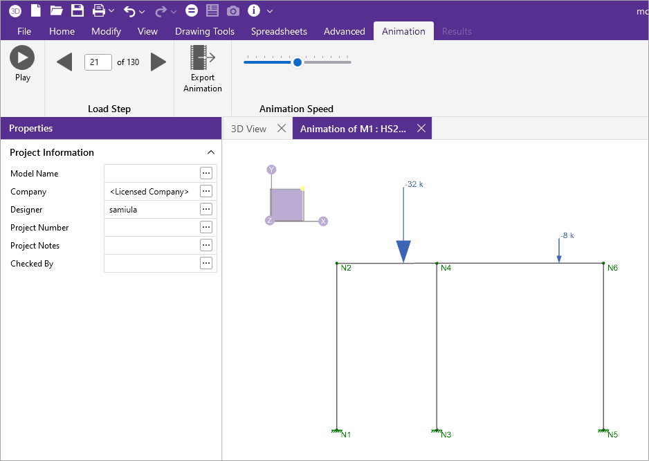649x461 pixels.
Task: Click the ellipsis button beside Project Notes
Action: pyautogui.click(x=205, y=245)
